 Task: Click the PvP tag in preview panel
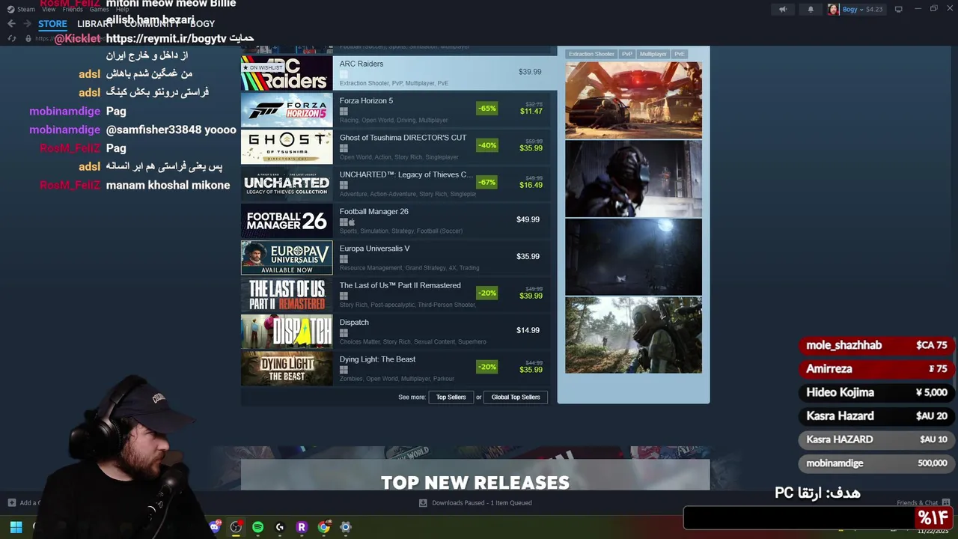627,54
